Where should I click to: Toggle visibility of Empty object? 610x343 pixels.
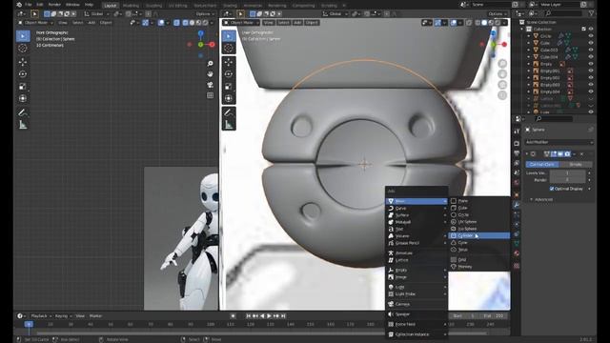(591, 64)
